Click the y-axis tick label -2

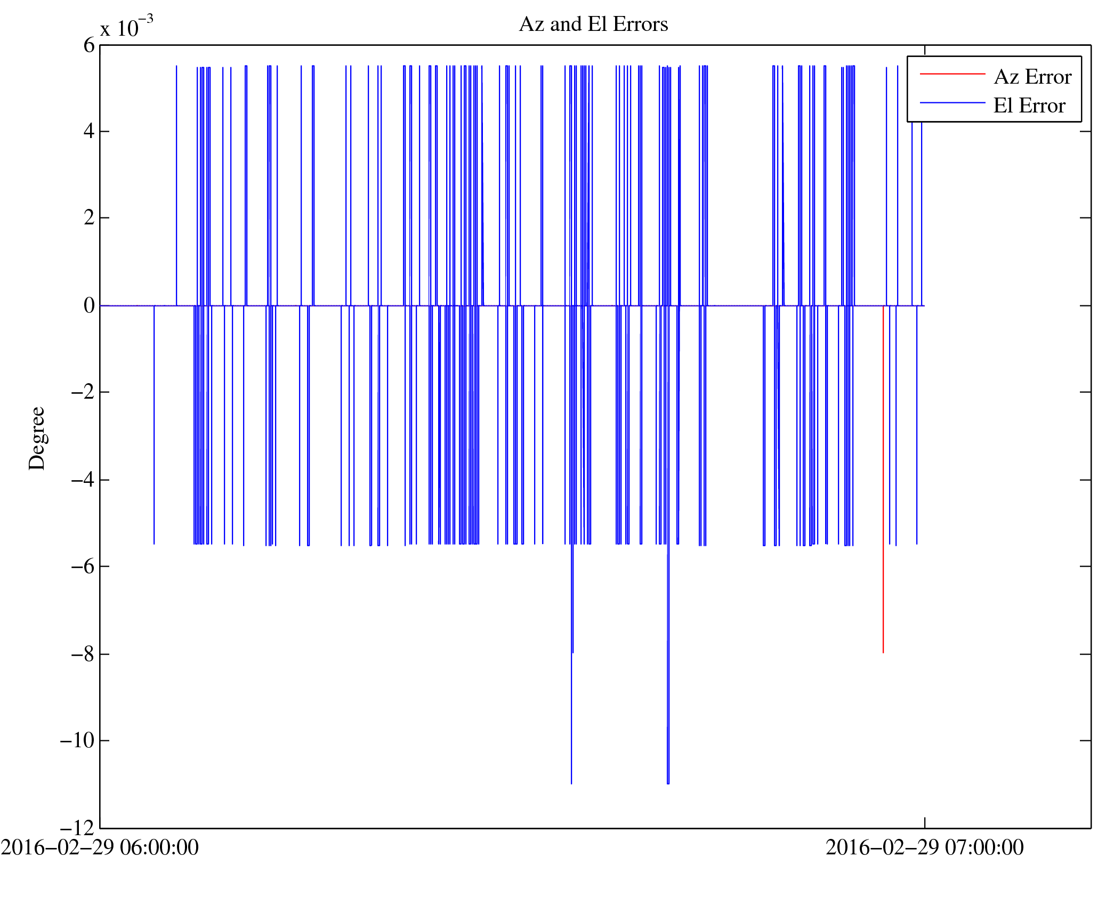tap(83, 392)
